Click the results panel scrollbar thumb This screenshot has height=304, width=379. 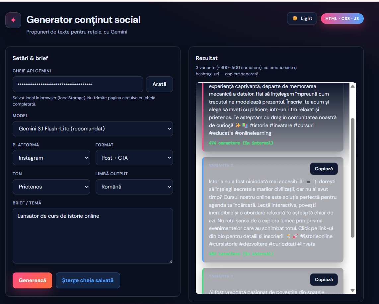click(352, 178)
